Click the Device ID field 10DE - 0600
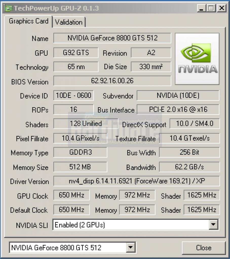 73,95
